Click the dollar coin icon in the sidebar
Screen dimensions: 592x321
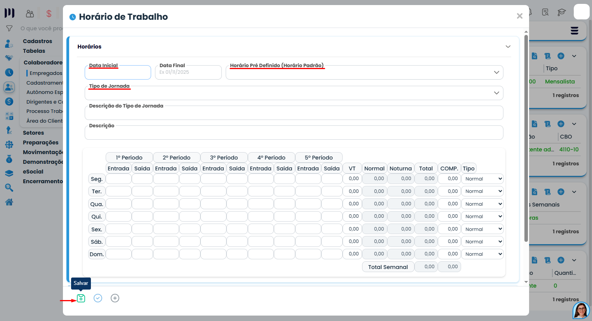9,102
